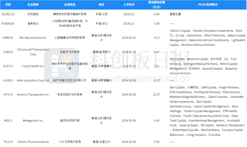Screen dimensions: 247x147
Task: Click the 地区 column header
Action: (102, 5)
